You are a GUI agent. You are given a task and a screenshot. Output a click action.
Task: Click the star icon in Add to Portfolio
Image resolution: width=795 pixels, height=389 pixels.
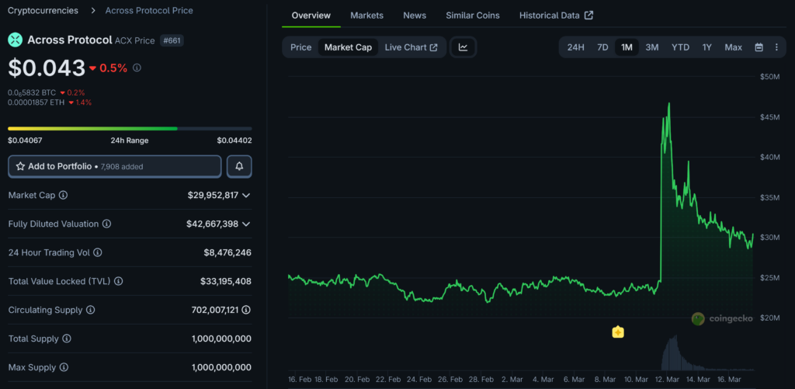tap(21, 166)
